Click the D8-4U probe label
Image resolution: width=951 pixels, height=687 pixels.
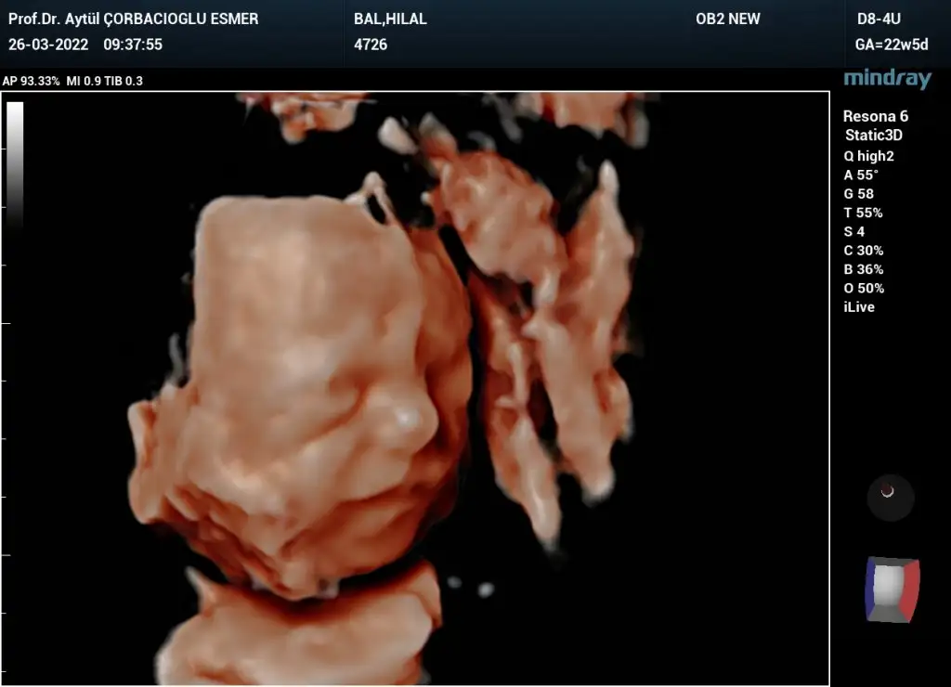pos(879,19)
